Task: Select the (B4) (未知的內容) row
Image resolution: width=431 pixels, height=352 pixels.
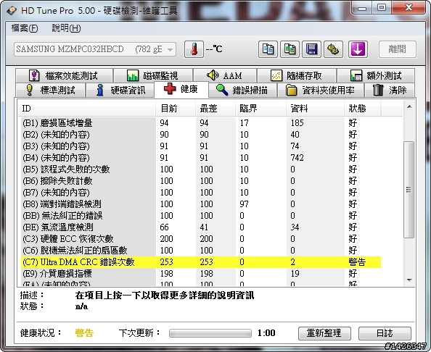Action: click(x=201, y=157)
